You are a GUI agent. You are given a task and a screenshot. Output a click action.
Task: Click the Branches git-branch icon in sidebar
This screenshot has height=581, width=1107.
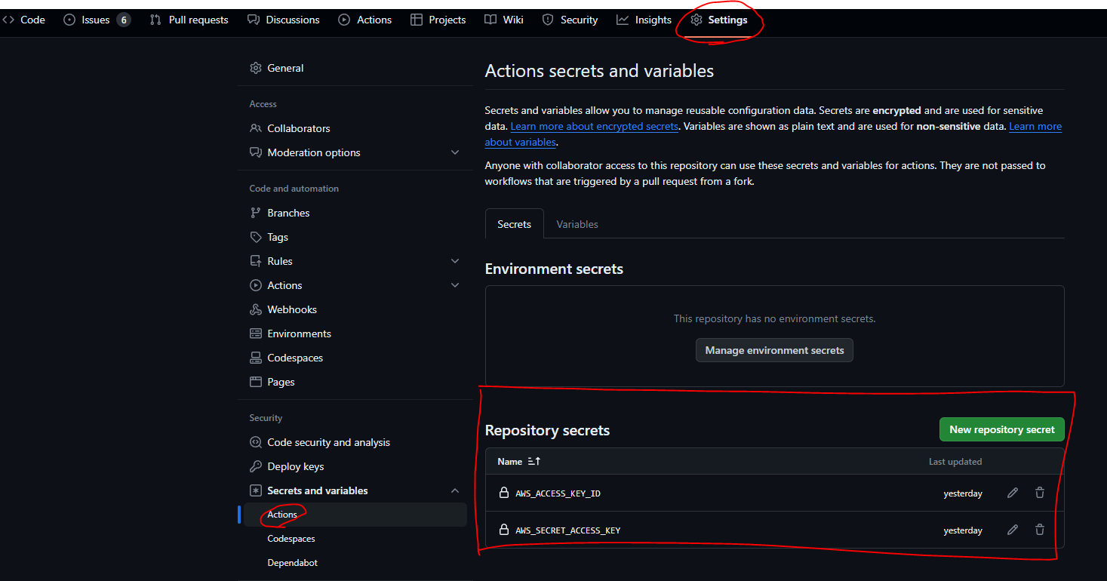(256, 213)
